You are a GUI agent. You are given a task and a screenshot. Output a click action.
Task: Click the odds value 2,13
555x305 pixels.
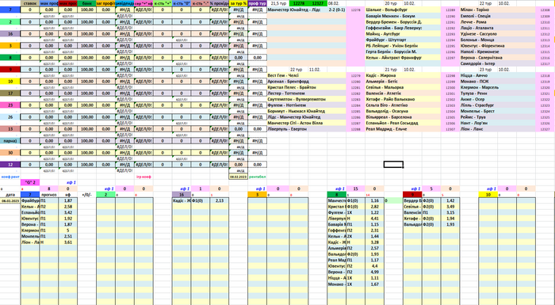coord(219,200)
